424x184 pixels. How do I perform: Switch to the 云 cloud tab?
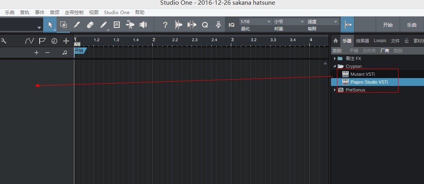click(x=406, y=41)
